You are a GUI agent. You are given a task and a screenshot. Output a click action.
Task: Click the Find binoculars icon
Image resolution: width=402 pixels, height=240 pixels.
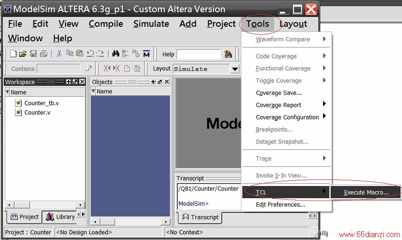point(116,54)
